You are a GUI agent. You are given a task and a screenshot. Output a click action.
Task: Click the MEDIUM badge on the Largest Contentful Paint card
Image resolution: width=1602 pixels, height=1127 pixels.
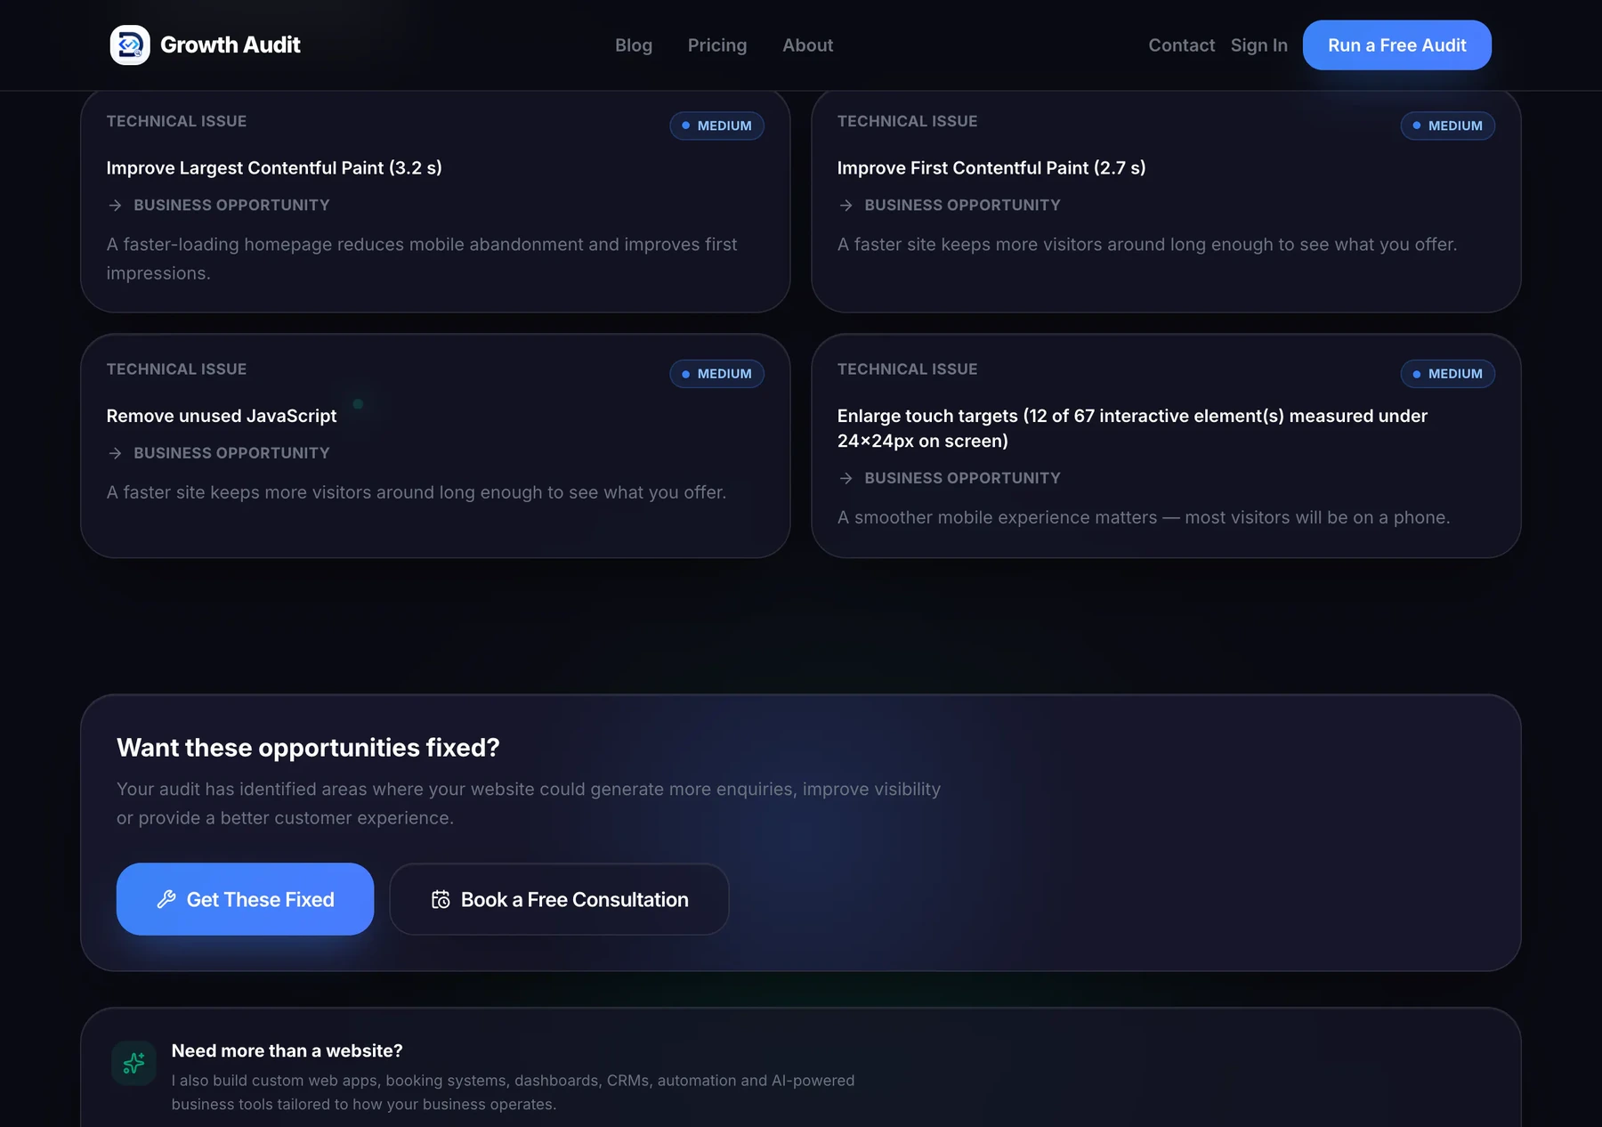pos(717,126)
